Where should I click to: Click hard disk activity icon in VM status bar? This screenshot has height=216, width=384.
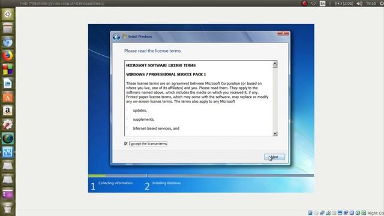pos(310,213)
